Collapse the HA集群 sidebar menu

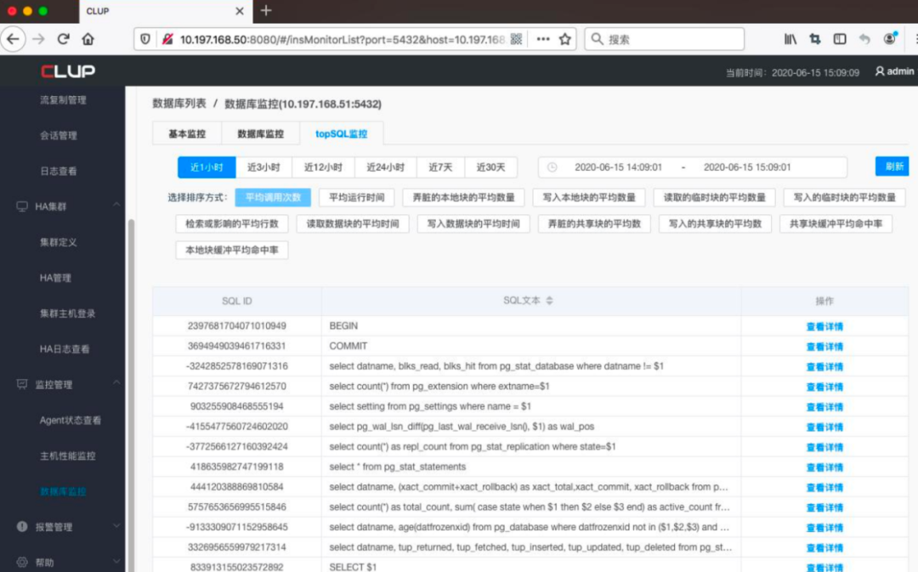(116, 205)
